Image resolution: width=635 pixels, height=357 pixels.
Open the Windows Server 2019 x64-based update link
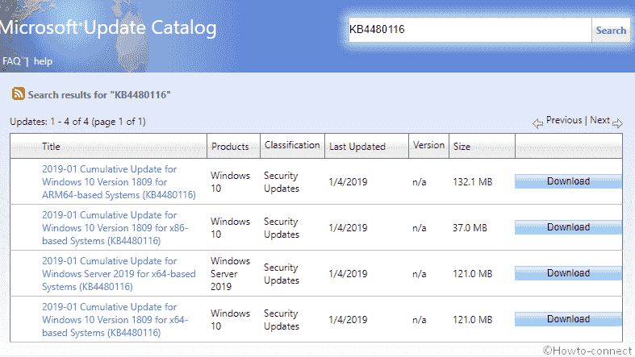click(119, 274)
